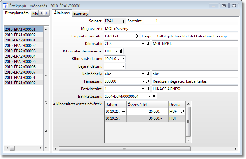This screenshot has width=246, height=159.
Task: Click into the Sorszám field
Action: (152, 21)
